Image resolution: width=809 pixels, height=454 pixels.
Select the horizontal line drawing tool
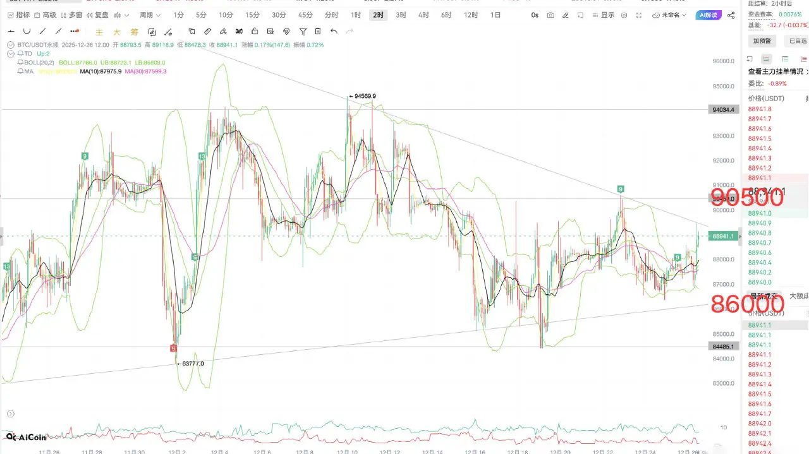point(11,31)
